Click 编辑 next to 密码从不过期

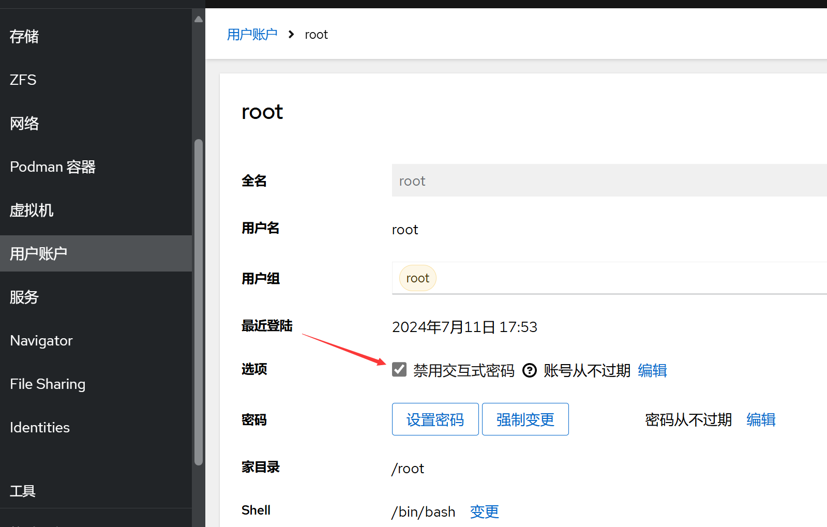tap(761, 419)
